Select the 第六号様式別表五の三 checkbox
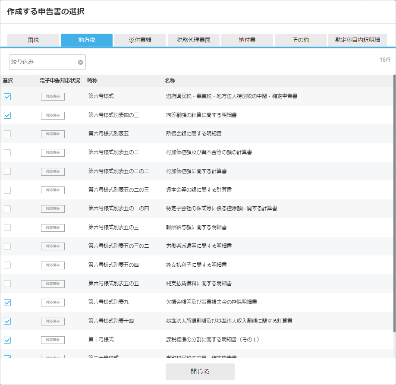396x385 pixels. click(x=7, y=227)
